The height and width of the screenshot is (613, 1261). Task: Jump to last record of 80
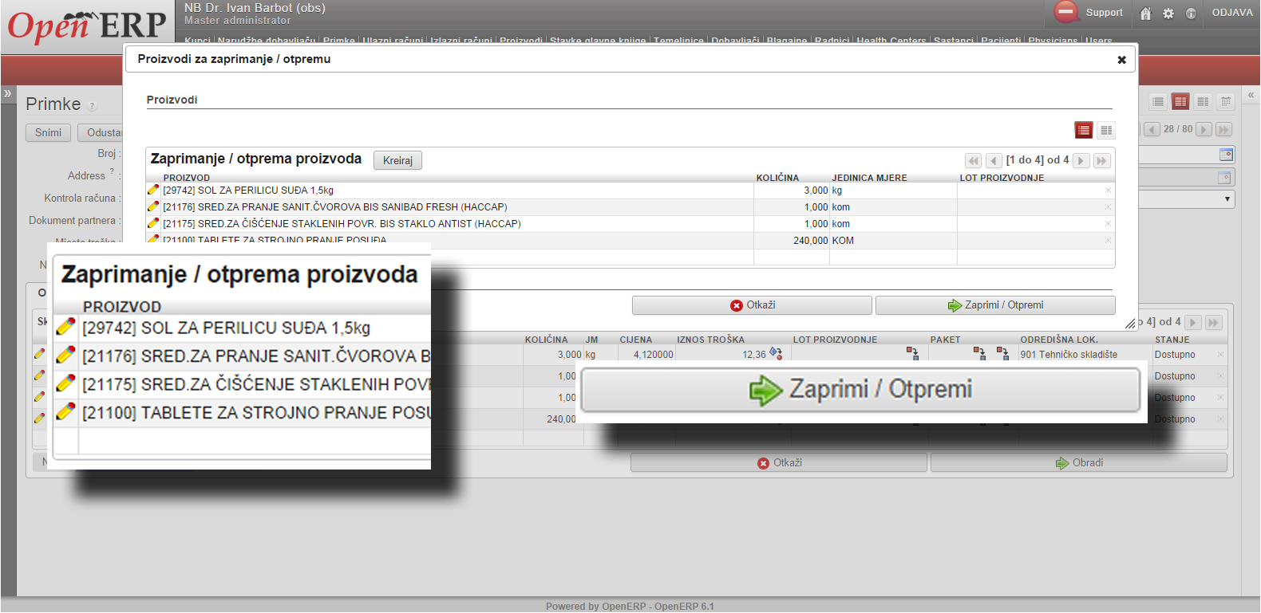(1224, 129)
